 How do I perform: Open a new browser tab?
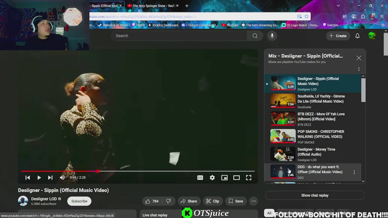coord(187,6)
